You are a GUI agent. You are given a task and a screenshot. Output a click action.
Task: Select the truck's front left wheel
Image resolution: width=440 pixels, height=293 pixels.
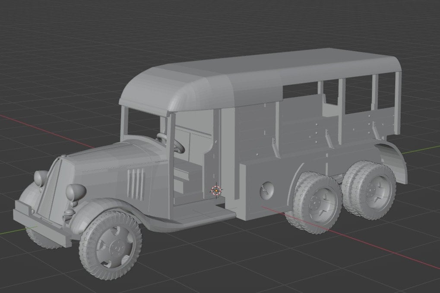tap(111, 244)
